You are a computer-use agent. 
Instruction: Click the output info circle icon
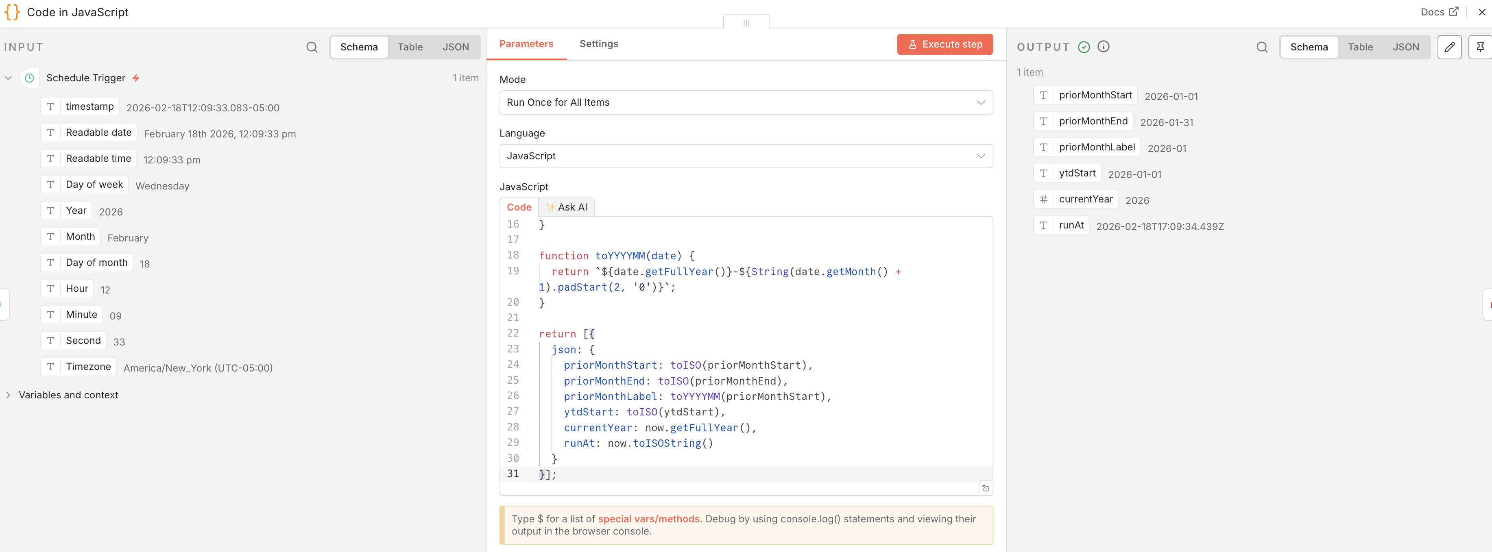[1104, 47]
